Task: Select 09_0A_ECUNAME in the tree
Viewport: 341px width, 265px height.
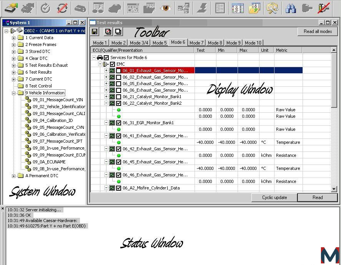Action: (49, 162)
